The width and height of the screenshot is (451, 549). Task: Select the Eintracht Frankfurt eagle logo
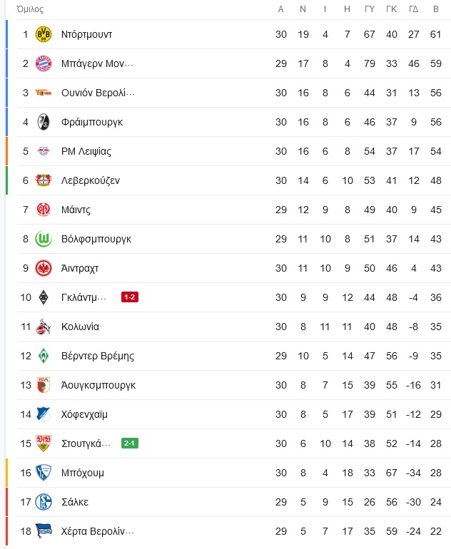tap(44, 268)
